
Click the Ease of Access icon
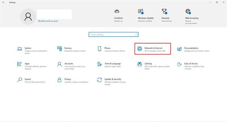click(x=179, y=64)
